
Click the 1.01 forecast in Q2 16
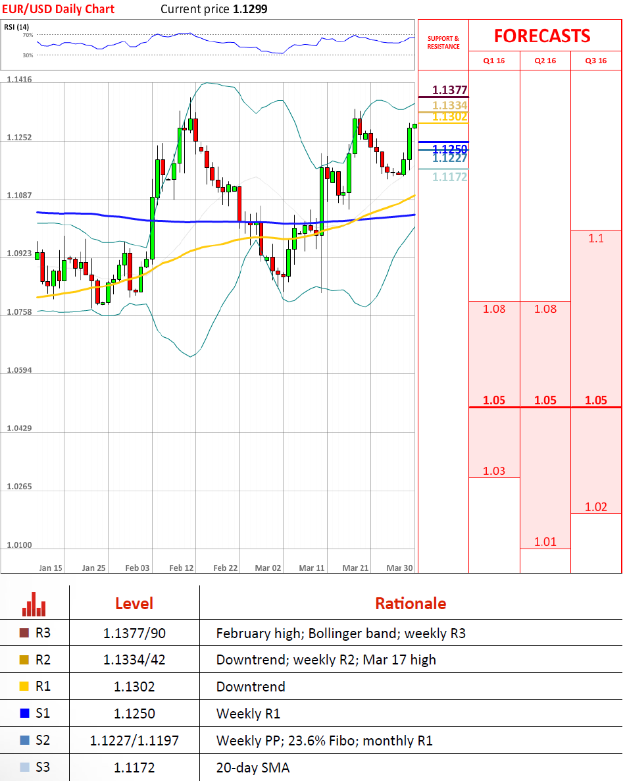click(545, 541)
